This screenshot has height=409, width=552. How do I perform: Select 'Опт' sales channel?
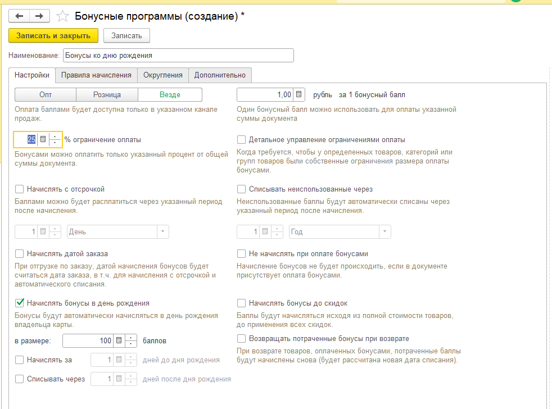[x=46, y=95]
